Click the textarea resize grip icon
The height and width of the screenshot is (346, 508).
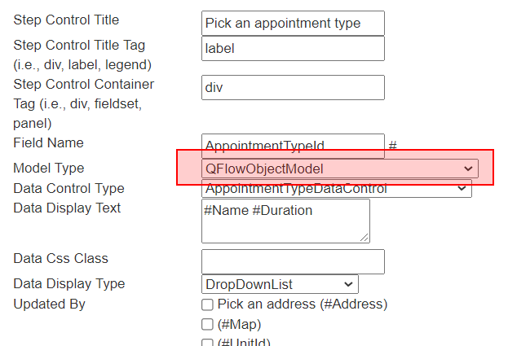point(364,238)
